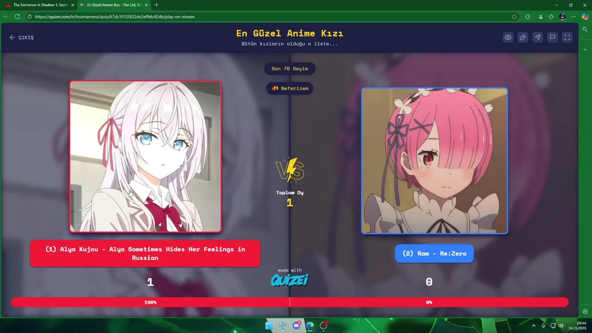The width and height of the screenshot is (592, 333).
Task: Bookmark page with star icon
Action: point(514,17)
